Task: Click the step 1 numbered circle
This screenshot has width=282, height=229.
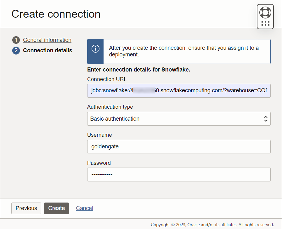Action: click(x=16, y=40)
